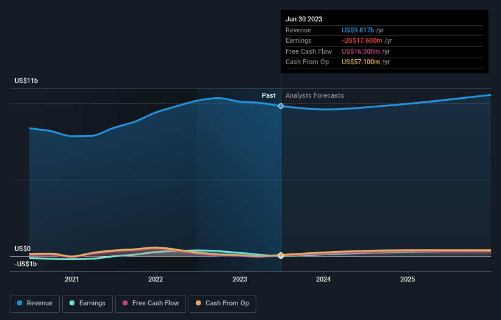
Task: Click the 2024 x-axis label
Action: coord(323,279)
